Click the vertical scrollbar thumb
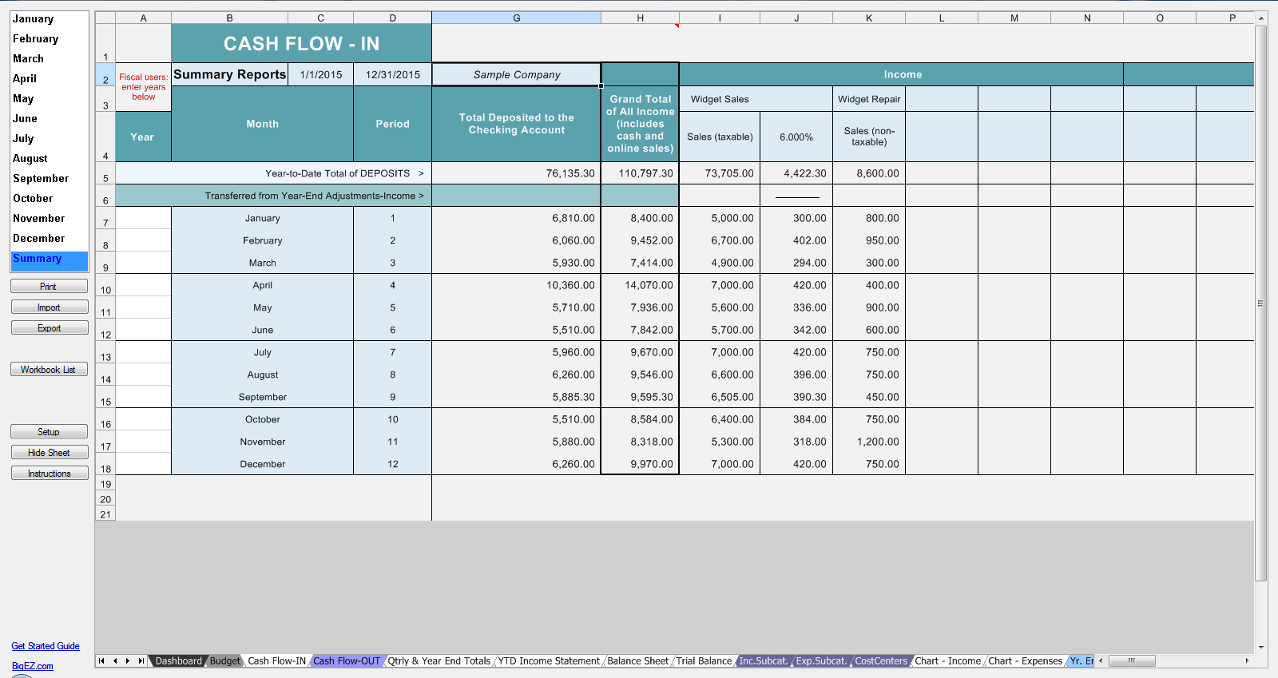Image resolution: width=1278 pixels, height=678 pixels. click(x=1261, y=303)
